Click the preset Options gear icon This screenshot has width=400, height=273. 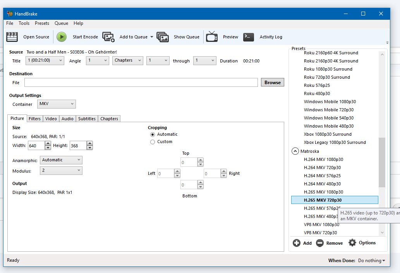[x=352, y=243]
